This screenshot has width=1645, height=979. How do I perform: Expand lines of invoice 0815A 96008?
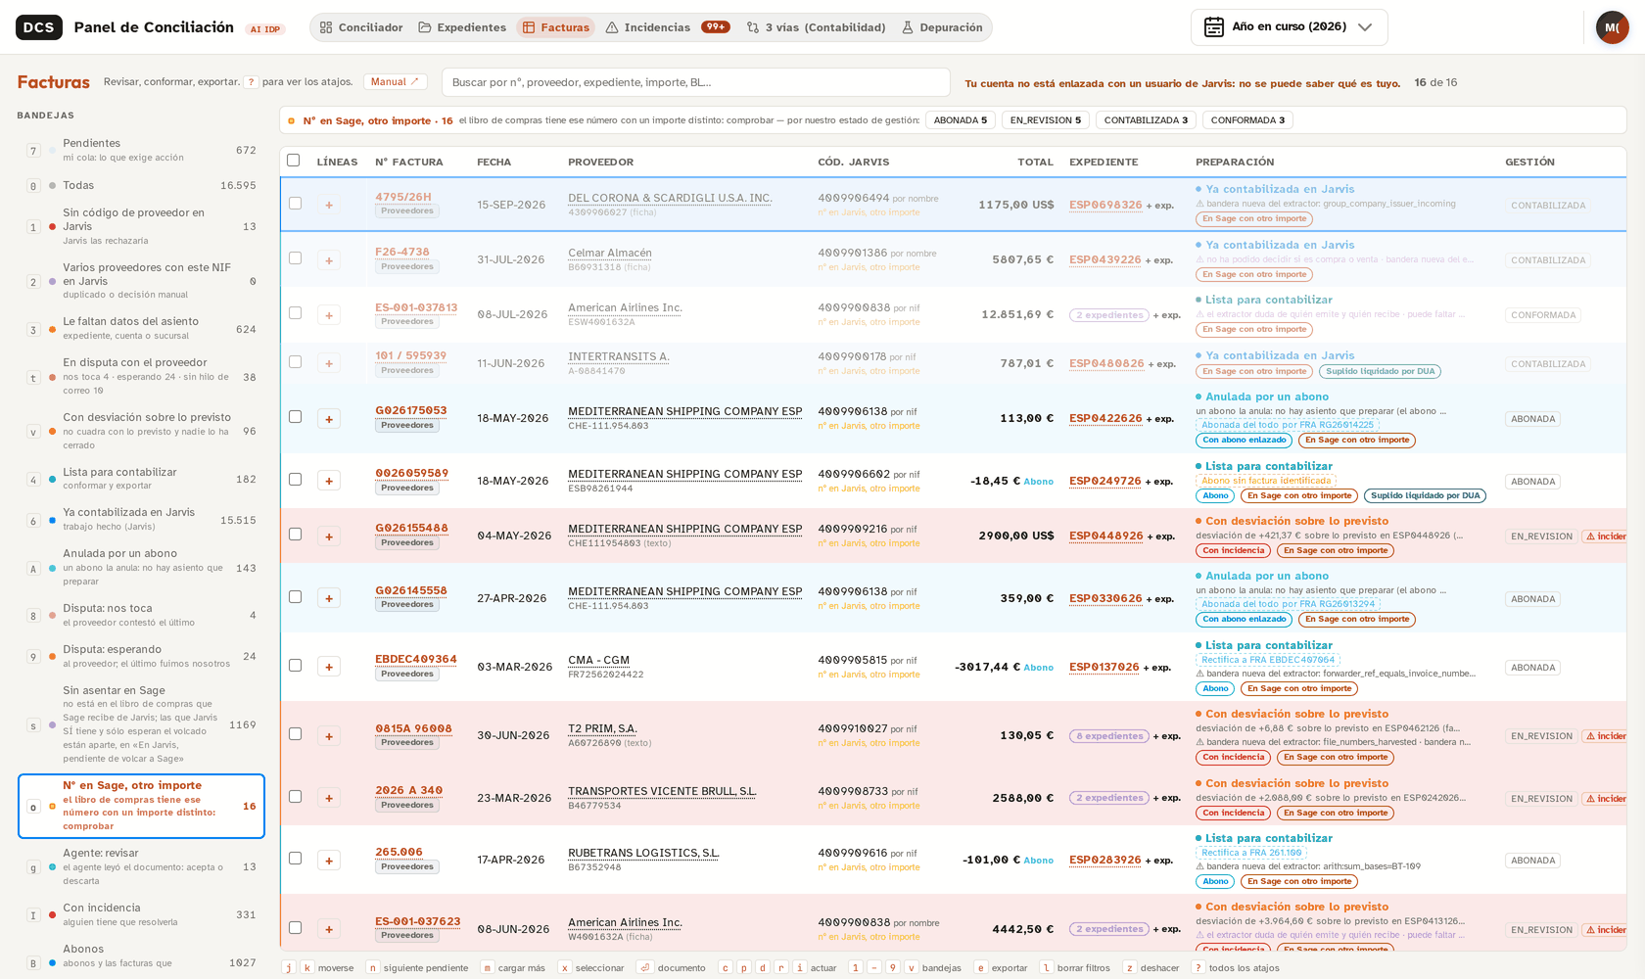[329, 736]
